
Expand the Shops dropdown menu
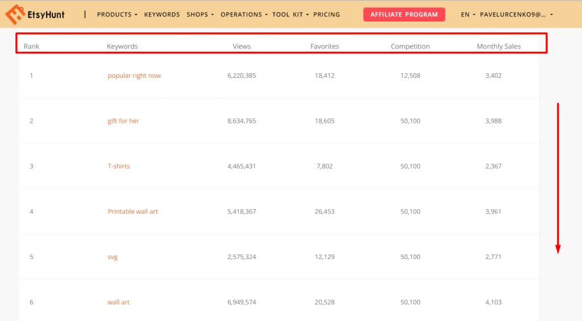(200, 15)
